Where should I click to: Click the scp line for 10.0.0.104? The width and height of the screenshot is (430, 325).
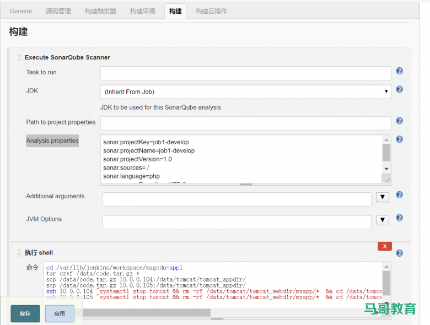point(146,279)
